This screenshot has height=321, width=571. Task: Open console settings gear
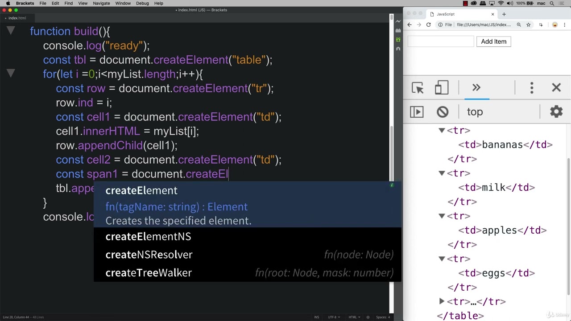pos(556,112)
